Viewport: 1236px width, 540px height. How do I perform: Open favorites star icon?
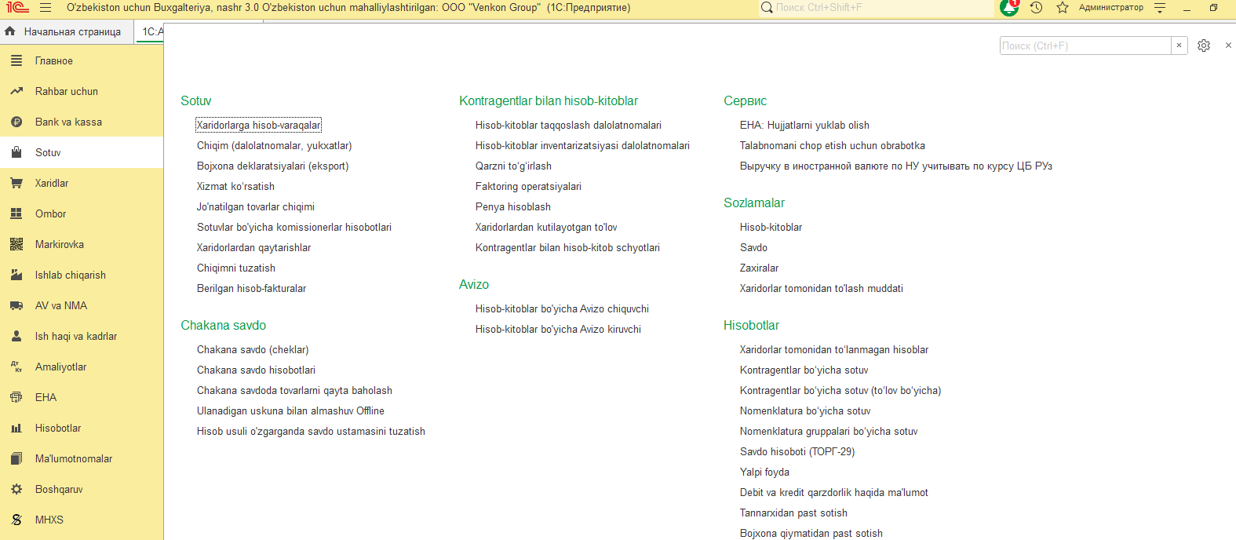click(x=1063, y=8)
